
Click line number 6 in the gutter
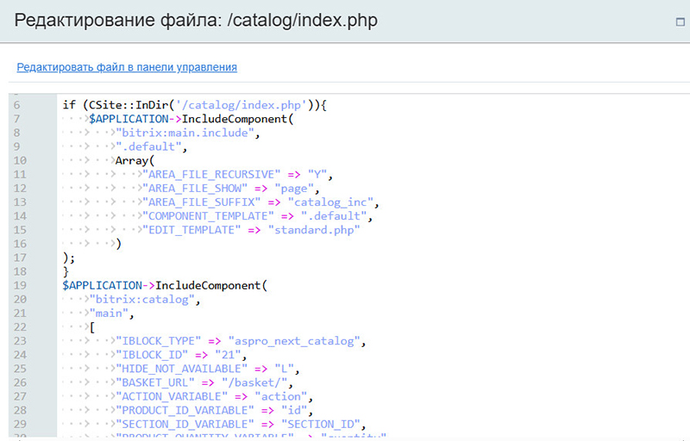click(17, 104)
